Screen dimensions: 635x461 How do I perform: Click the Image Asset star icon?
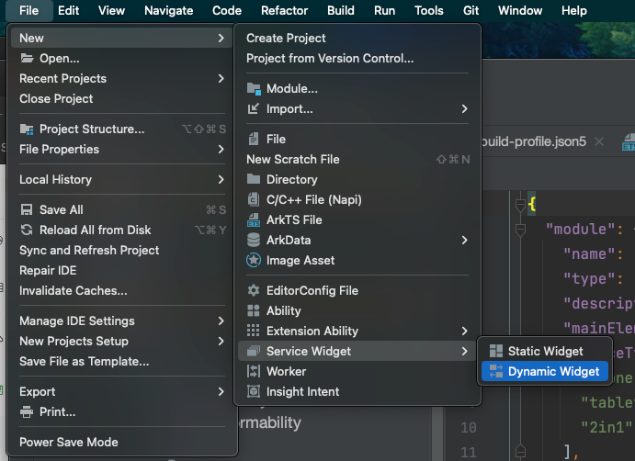(254, 260)
